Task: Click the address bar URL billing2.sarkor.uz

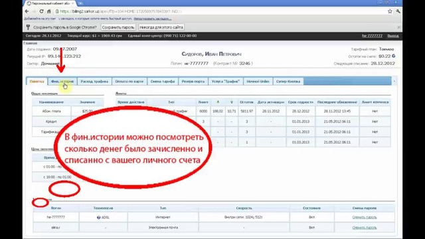Action: [x=120, y=11]
